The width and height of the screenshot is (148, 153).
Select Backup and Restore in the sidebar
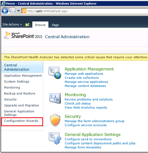click(20, 93)
